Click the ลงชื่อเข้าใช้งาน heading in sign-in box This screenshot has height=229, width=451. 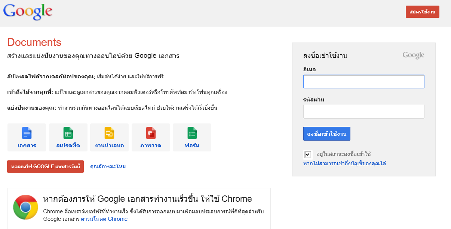[x=325, y=56]
